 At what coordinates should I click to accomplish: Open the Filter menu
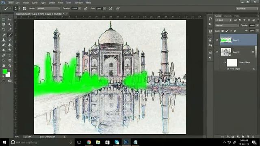(61, 3)
